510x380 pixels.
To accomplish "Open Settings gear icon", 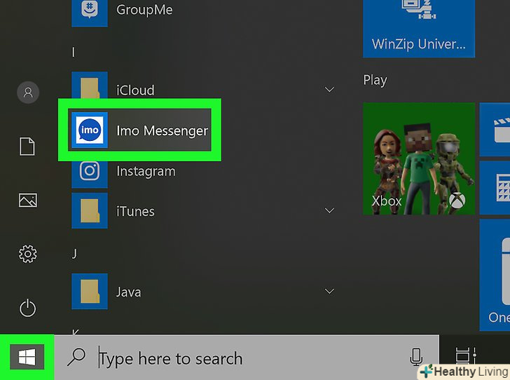I will point(27,254).
